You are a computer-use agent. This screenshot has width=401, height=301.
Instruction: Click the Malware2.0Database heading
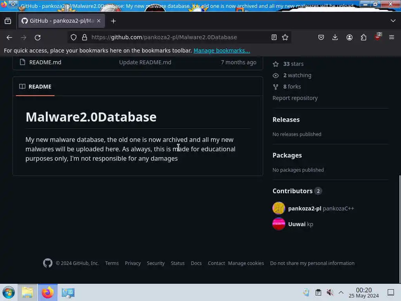[91, 117]
